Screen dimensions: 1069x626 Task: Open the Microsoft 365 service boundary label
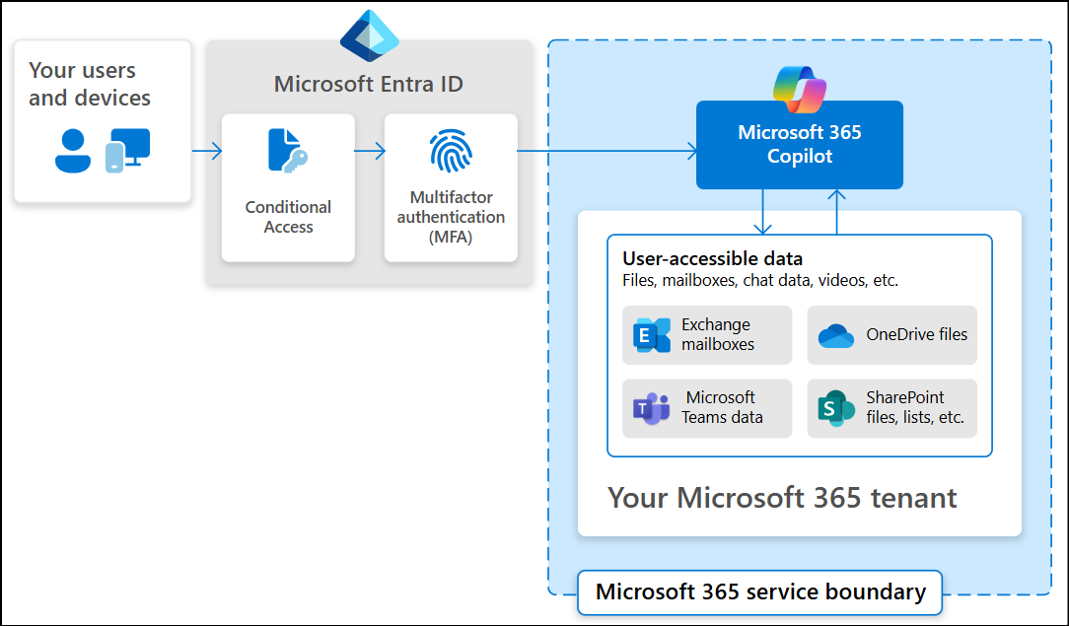tap(759, 592)
